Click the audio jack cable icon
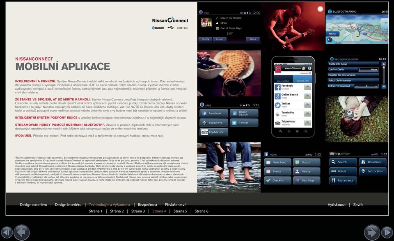 pos(182,28)
